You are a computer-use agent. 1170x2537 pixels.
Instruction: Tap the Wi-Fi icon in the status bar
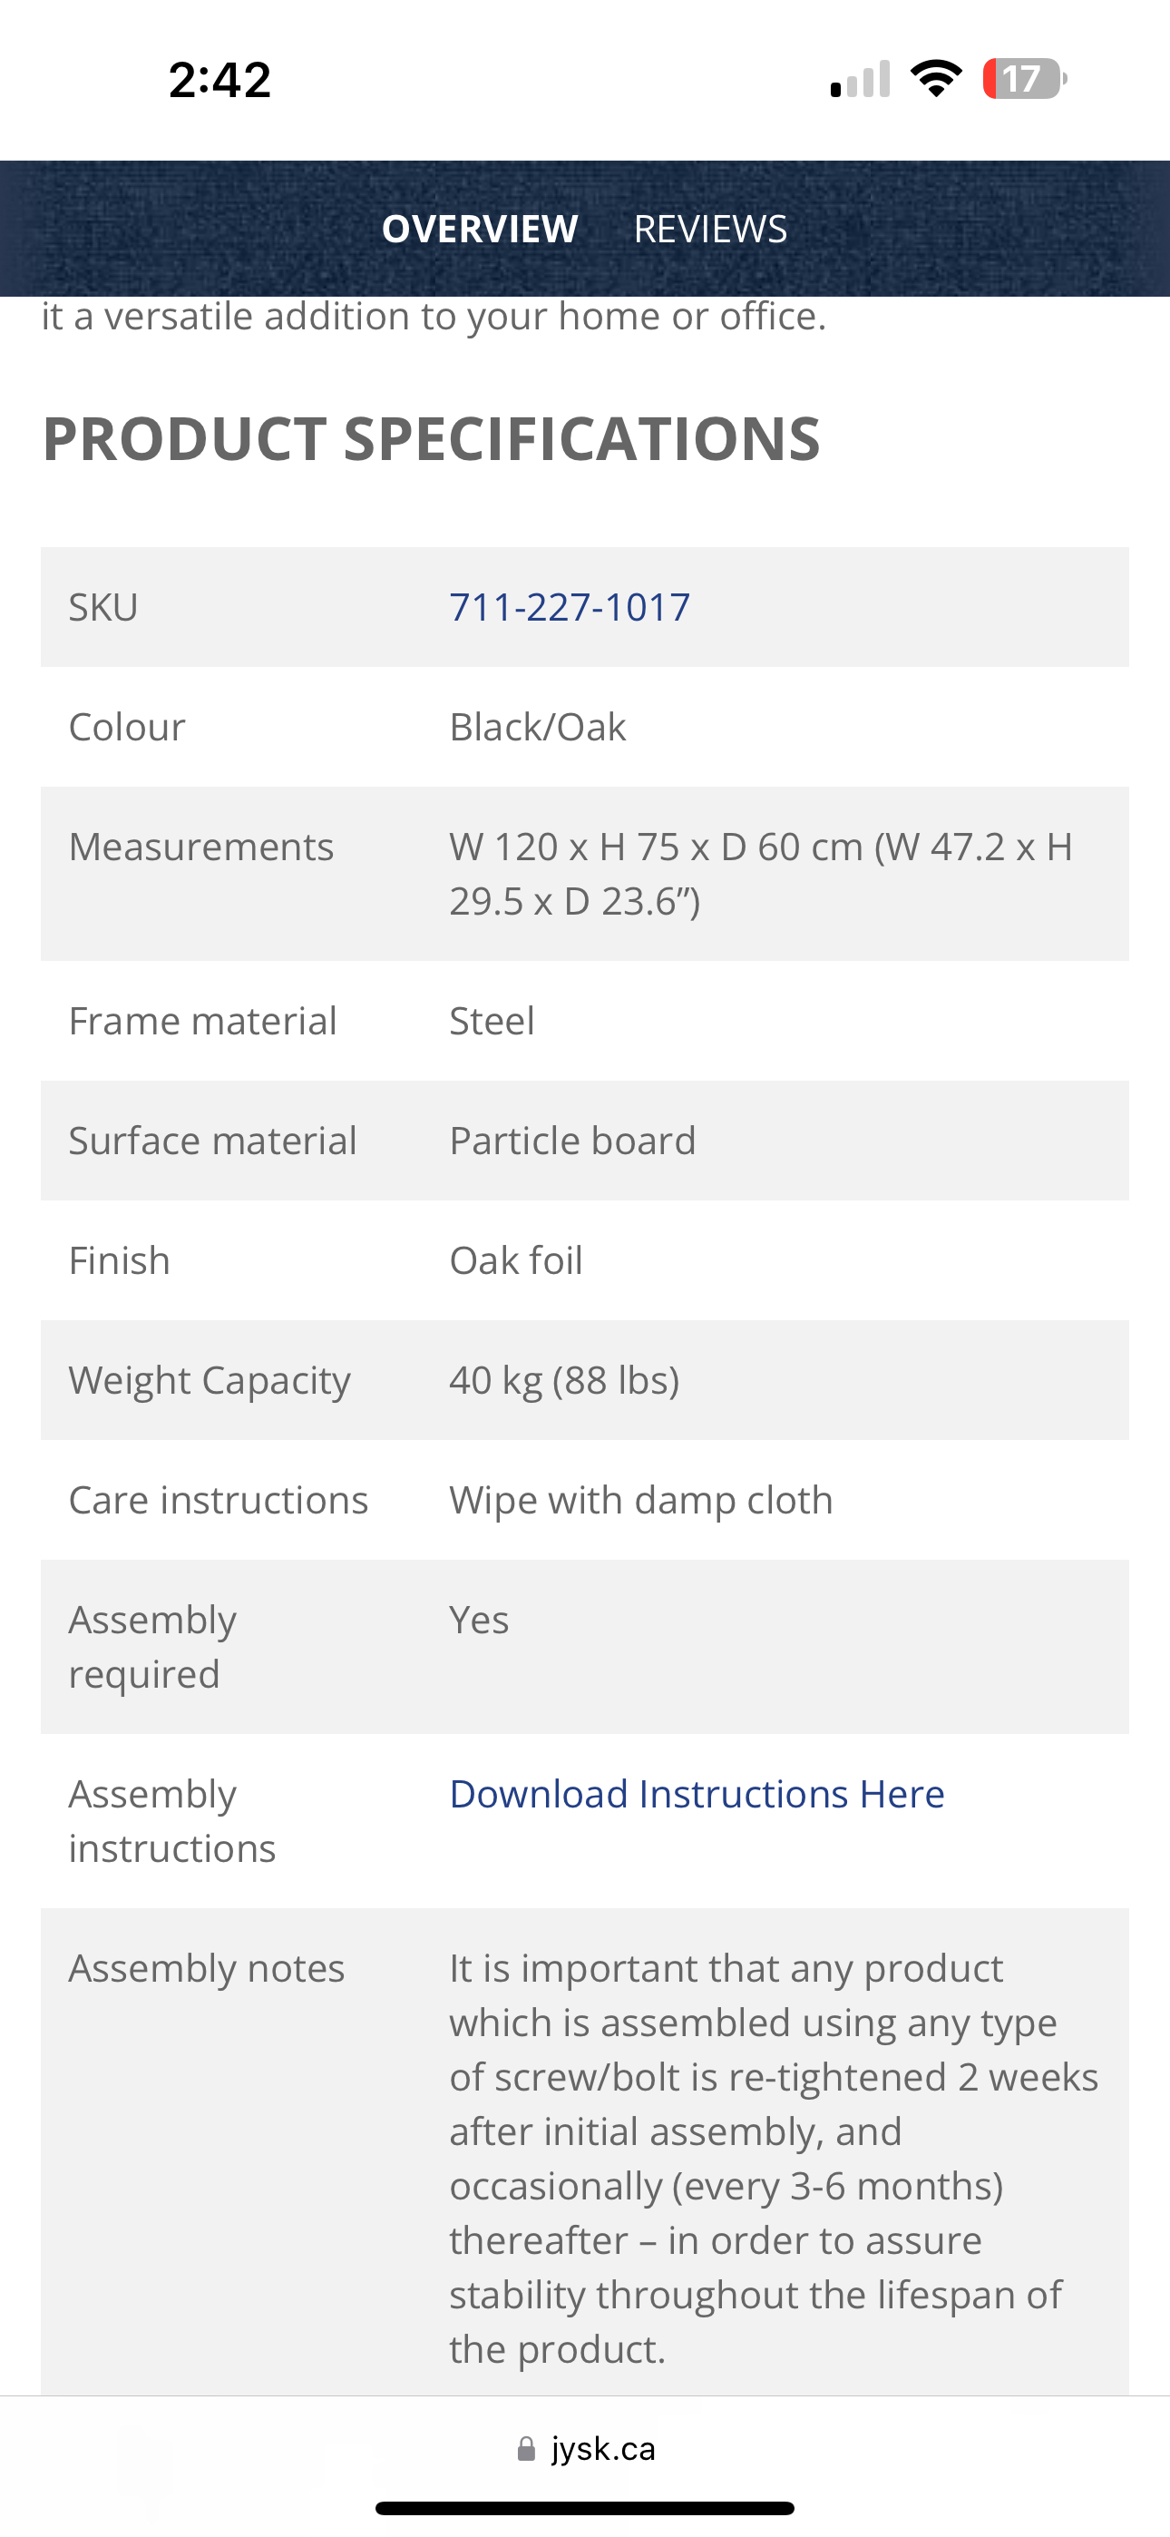936,79
